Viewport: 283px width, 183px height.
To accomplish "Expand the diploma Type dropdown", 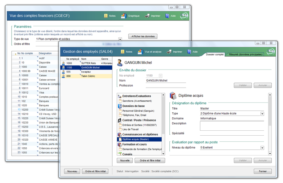I will click(x=262, y=114).
